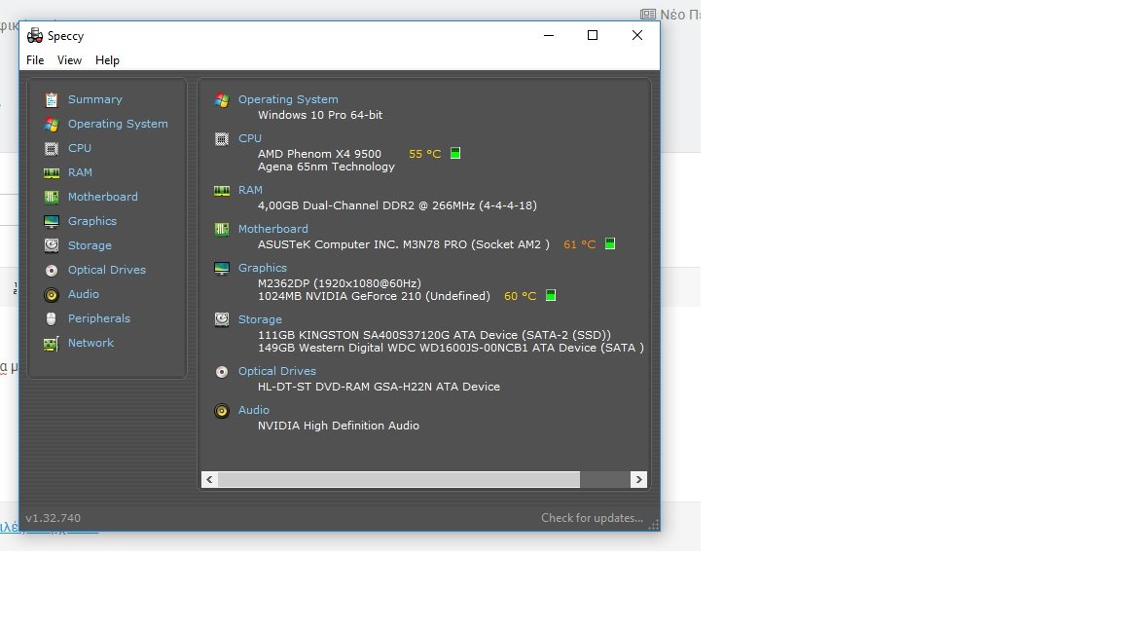Open the View menu
This screenshot has width=1121, height=631.
[69, 60]
